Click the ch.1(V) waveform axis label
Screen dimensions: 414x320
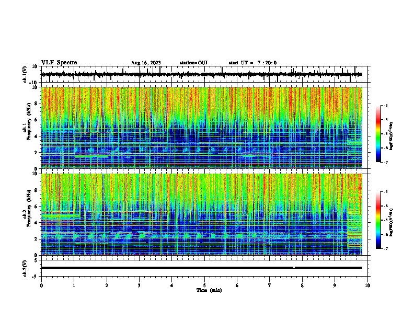(25, 74)
